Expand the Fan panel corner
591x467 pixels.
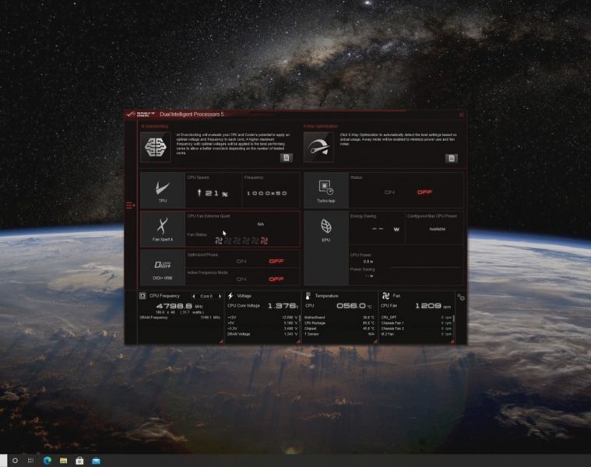tap(452, 341)
